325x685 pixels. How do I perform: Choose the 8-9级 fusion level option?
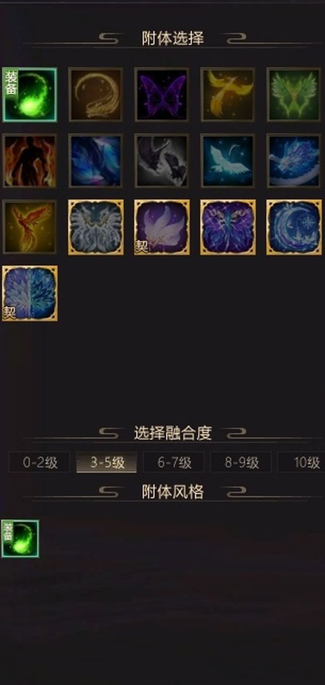click(241, 463)
